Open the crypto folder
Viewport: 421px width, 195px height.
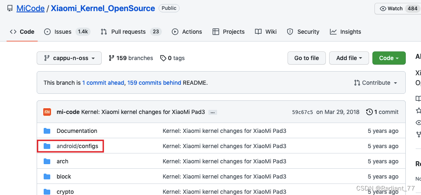pos(65,192)
